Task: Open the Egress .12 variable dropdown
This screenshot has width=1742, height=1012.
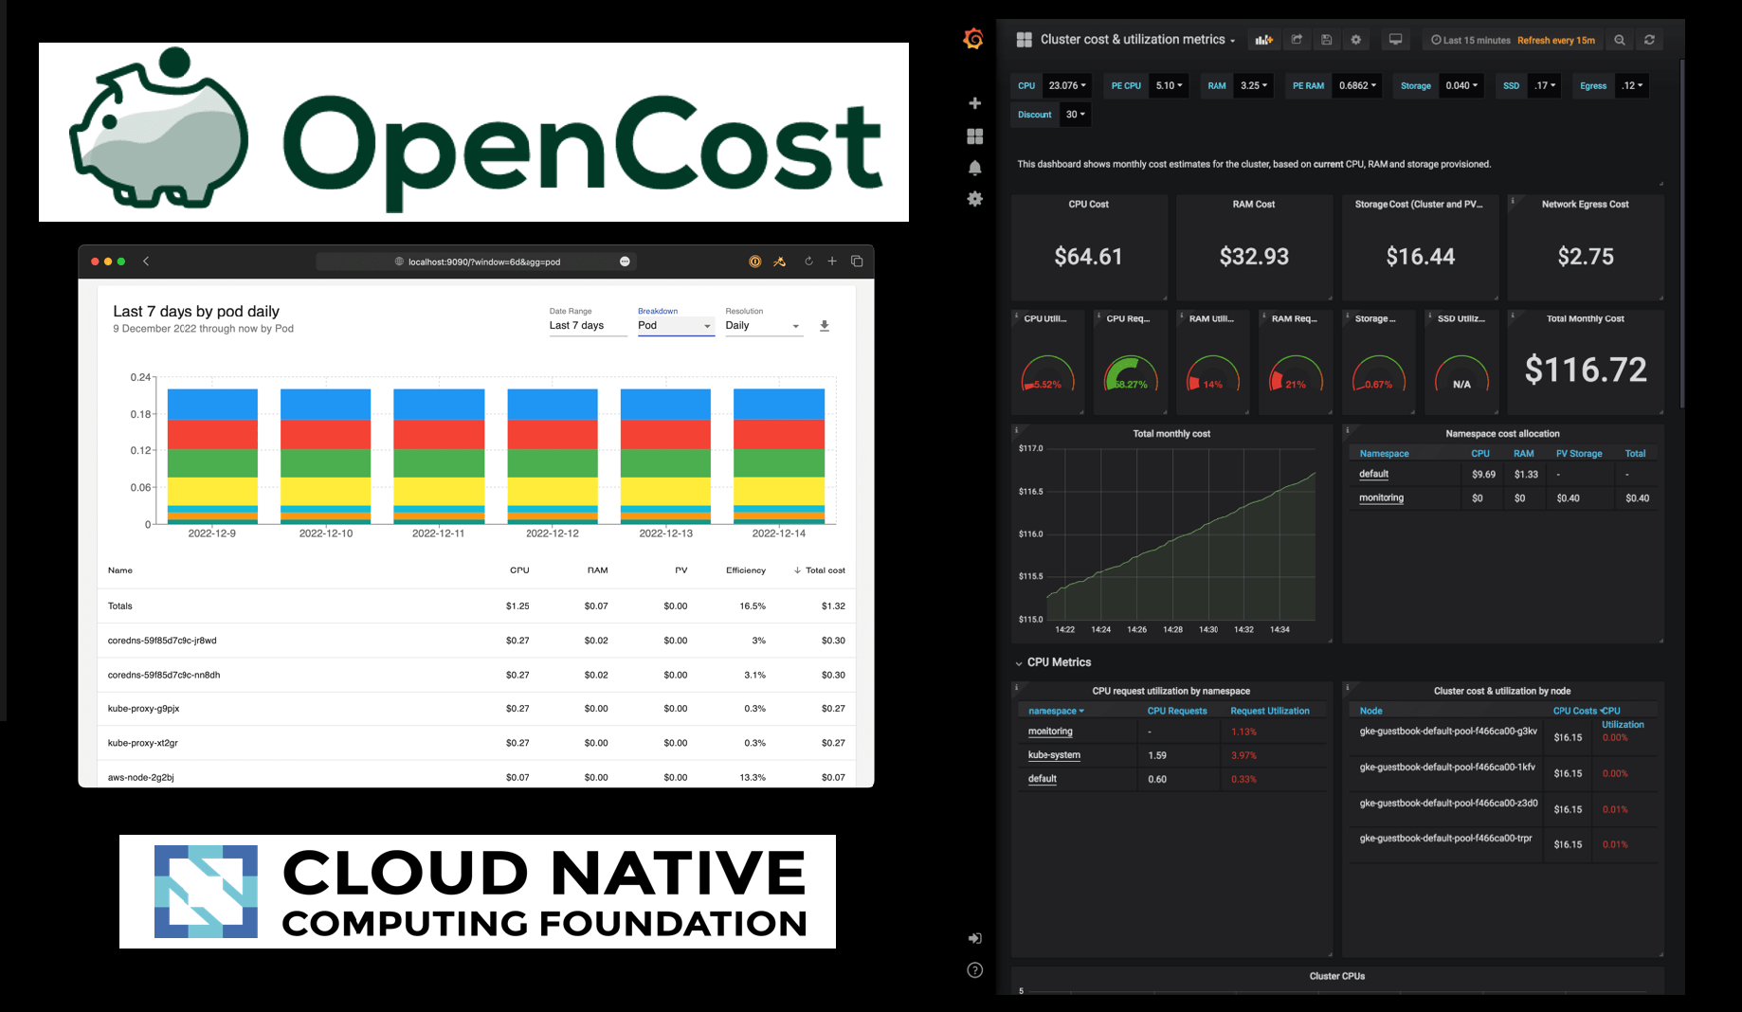Action: click(1631, 86)
